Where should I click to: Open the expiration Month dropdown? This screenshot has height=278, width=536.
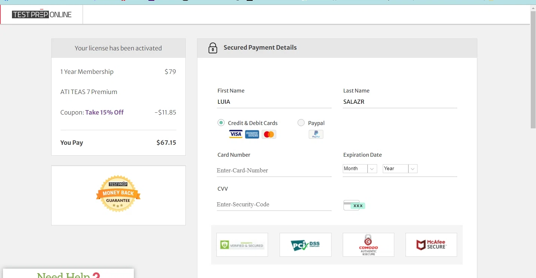pyautogui.click(x=360, y=169)
